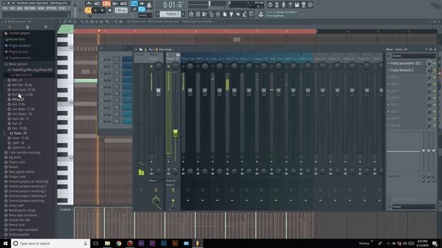The width and height of the screenshot is (442, 248).
Task: Open the Fruity parametric EQ 2 plugin
Action: tap(406, 63)
